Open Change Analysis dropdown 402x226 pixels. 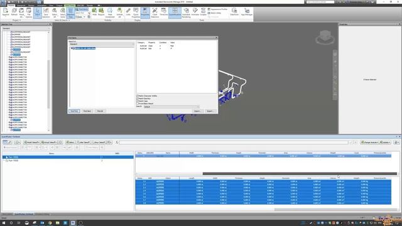(369, 143)
